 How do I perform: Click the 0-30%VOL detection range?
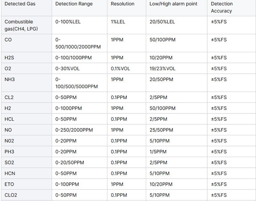coord(68,68)
